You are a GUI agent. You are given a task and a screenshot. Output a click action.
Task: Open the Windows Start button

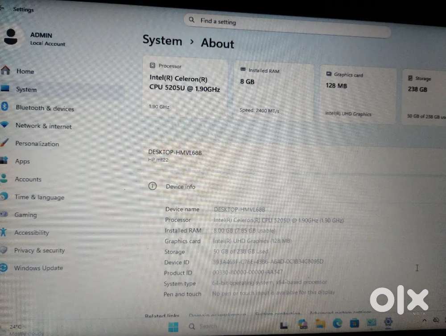173,327
